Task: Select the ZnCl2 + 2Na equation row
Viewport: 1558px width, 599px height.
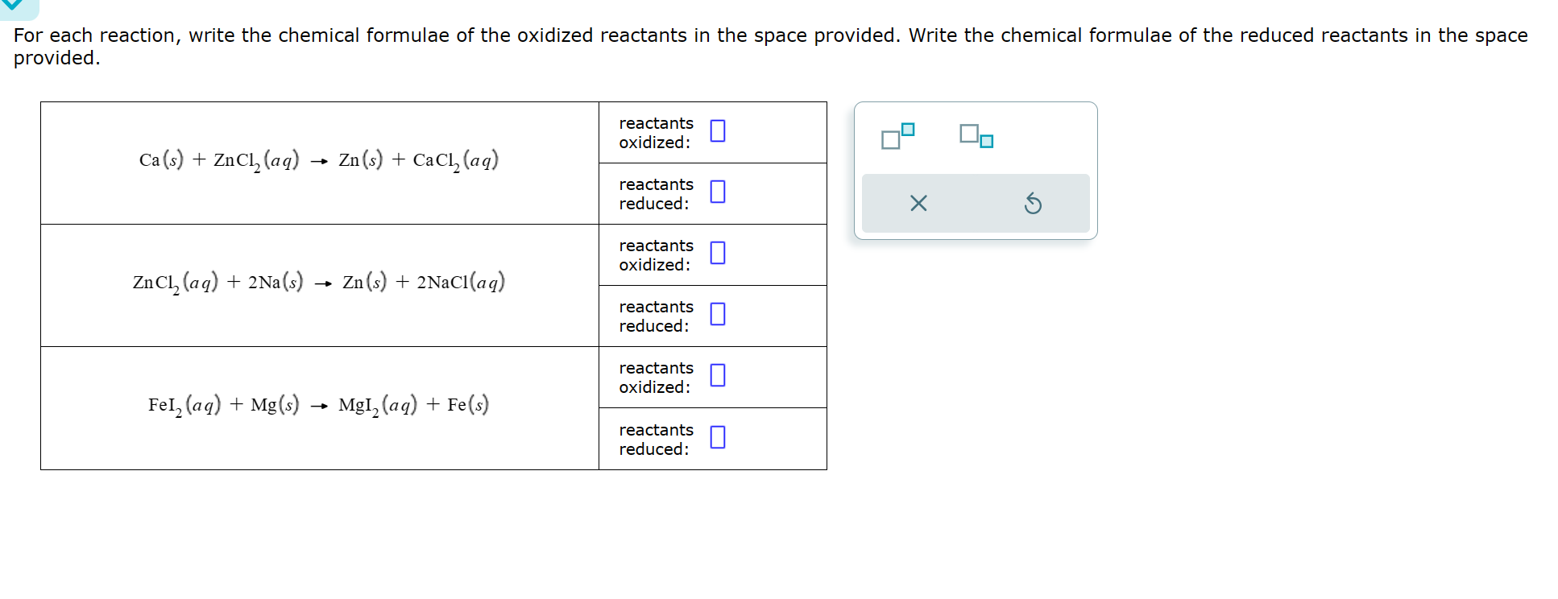Action: 319,283
